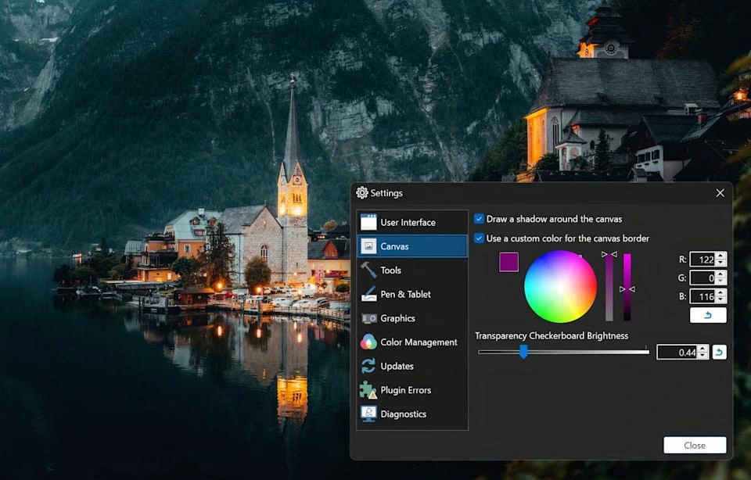751x480 pixels.
Task: Click the R value field showing 122
Action: 703,260
